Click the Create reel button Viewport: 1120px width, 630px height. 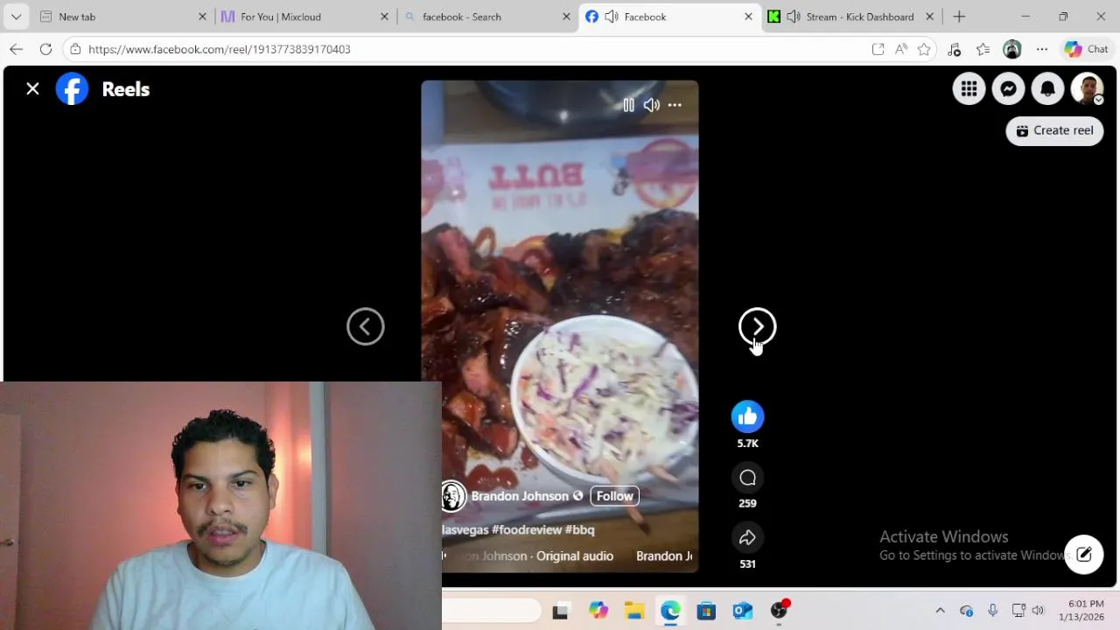[1054, 130]
